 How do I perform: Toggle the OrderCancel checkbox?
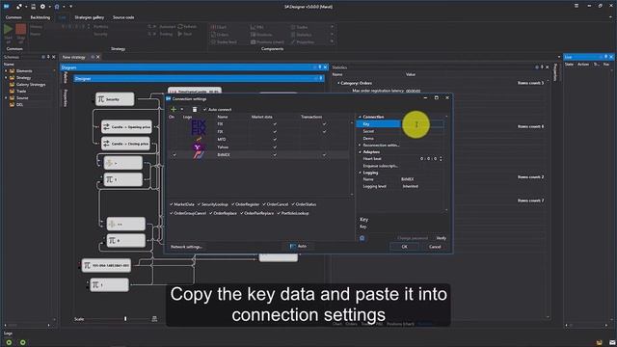click(x=264, y=204)
